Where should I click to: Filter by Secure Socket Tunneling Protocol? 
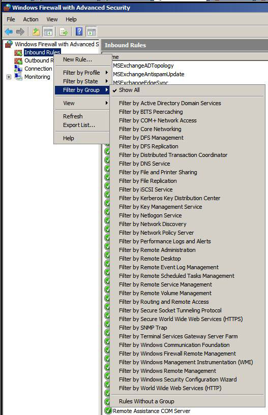[x=188, y=310]
